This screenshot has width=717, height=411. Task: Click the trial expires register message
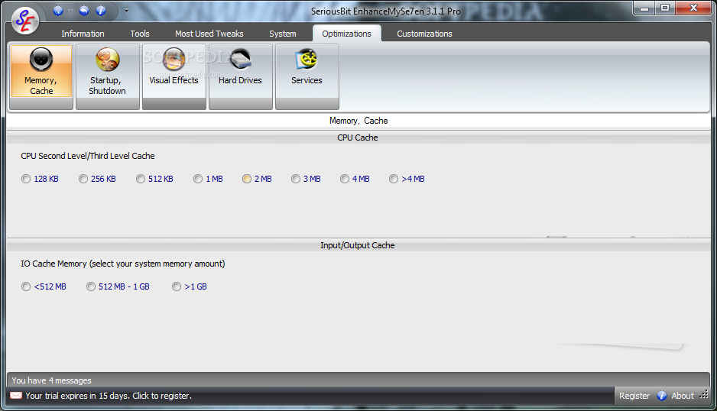tap(109, 396)
